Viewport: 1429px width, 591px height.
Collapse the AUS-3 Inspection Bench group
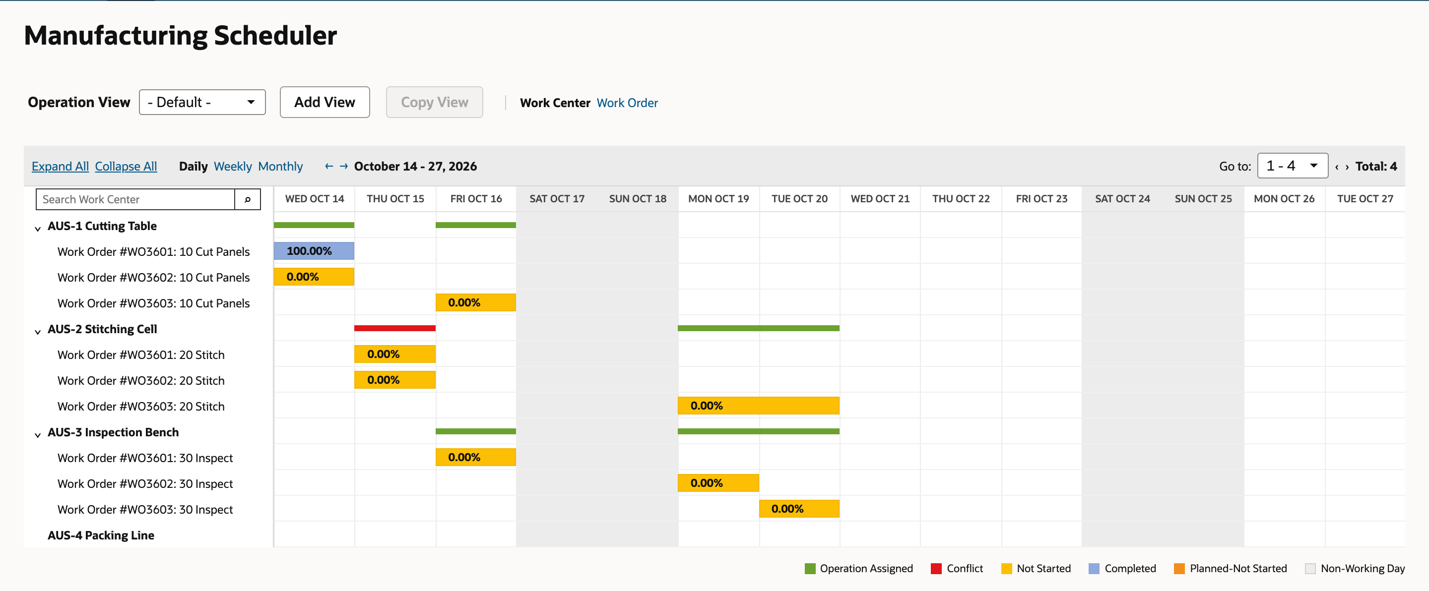pyautogui.click(x=38, y=434)
